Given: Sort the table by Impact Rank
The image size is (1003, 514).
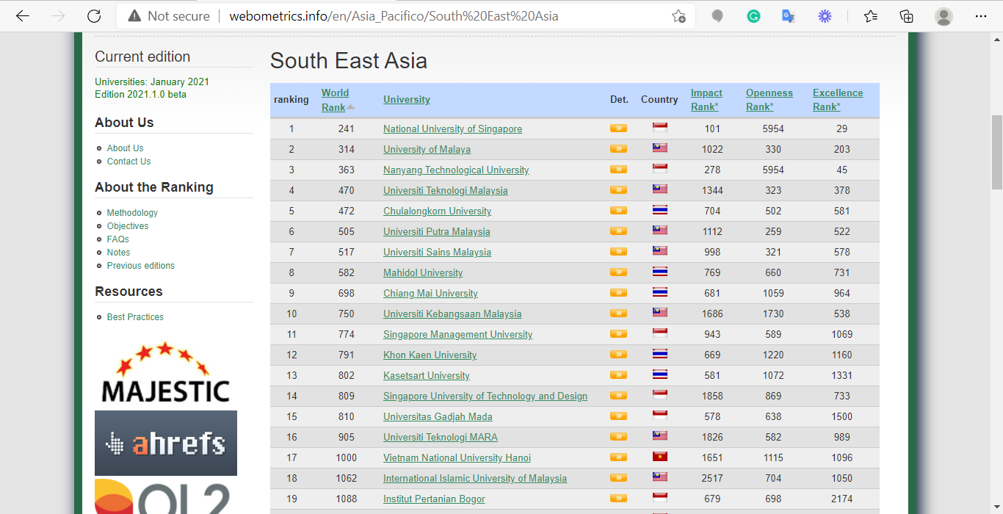Looking at the screenshot, I should click(706, 99).
